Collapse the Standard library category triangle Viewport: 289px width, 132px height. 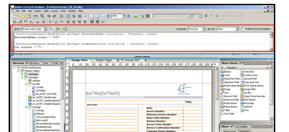[x=222, y=68]
